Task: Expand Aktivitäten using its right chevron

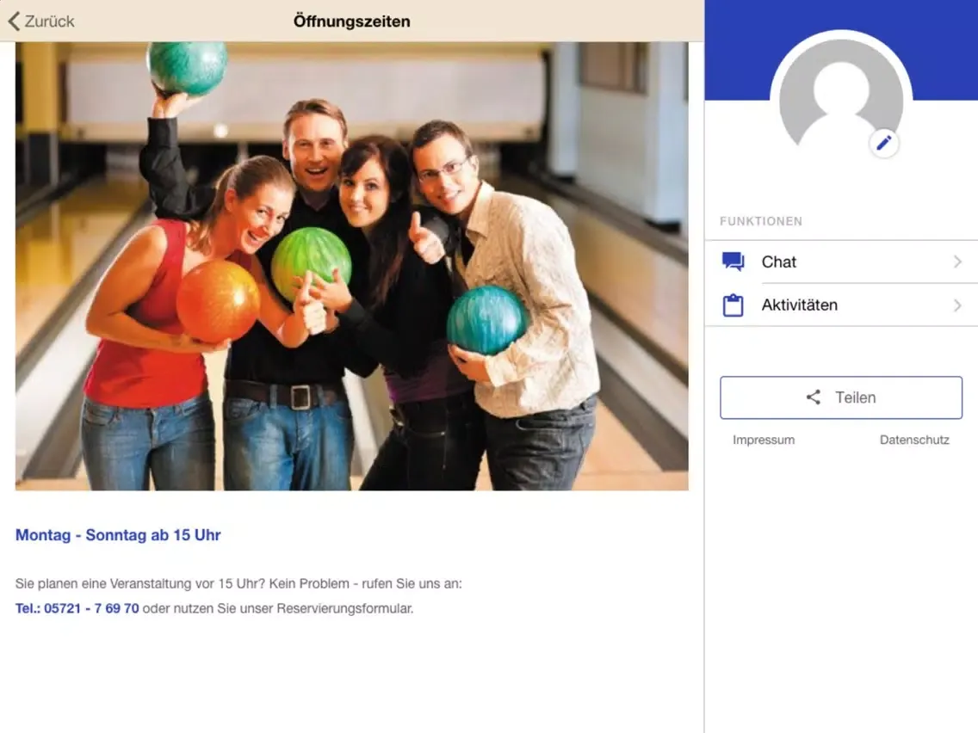Action: click(957, 305)
